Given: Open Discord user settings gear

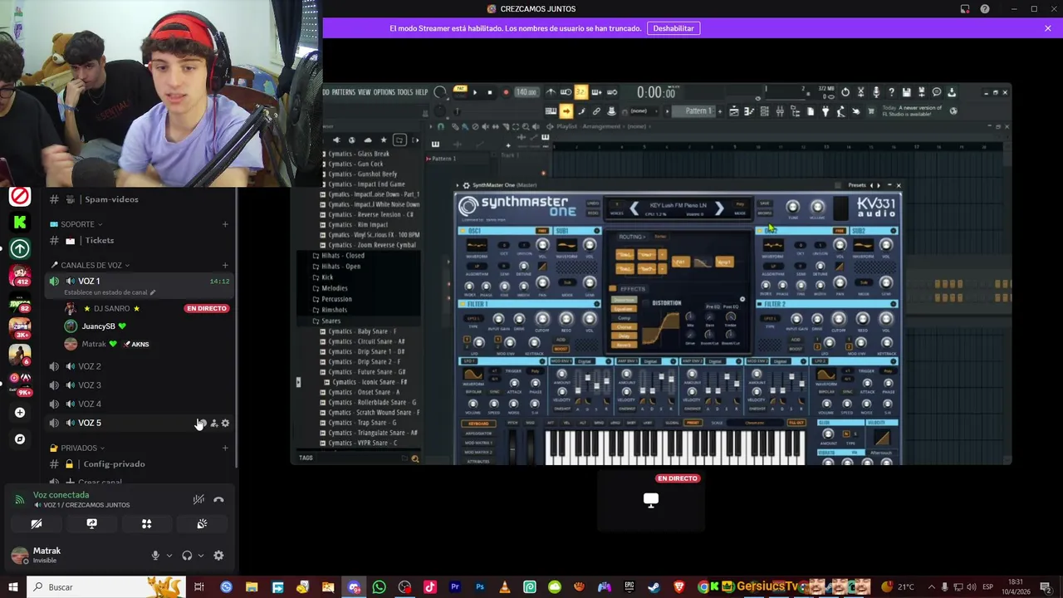Looking at the screenshot, I should tap(218, 556).
